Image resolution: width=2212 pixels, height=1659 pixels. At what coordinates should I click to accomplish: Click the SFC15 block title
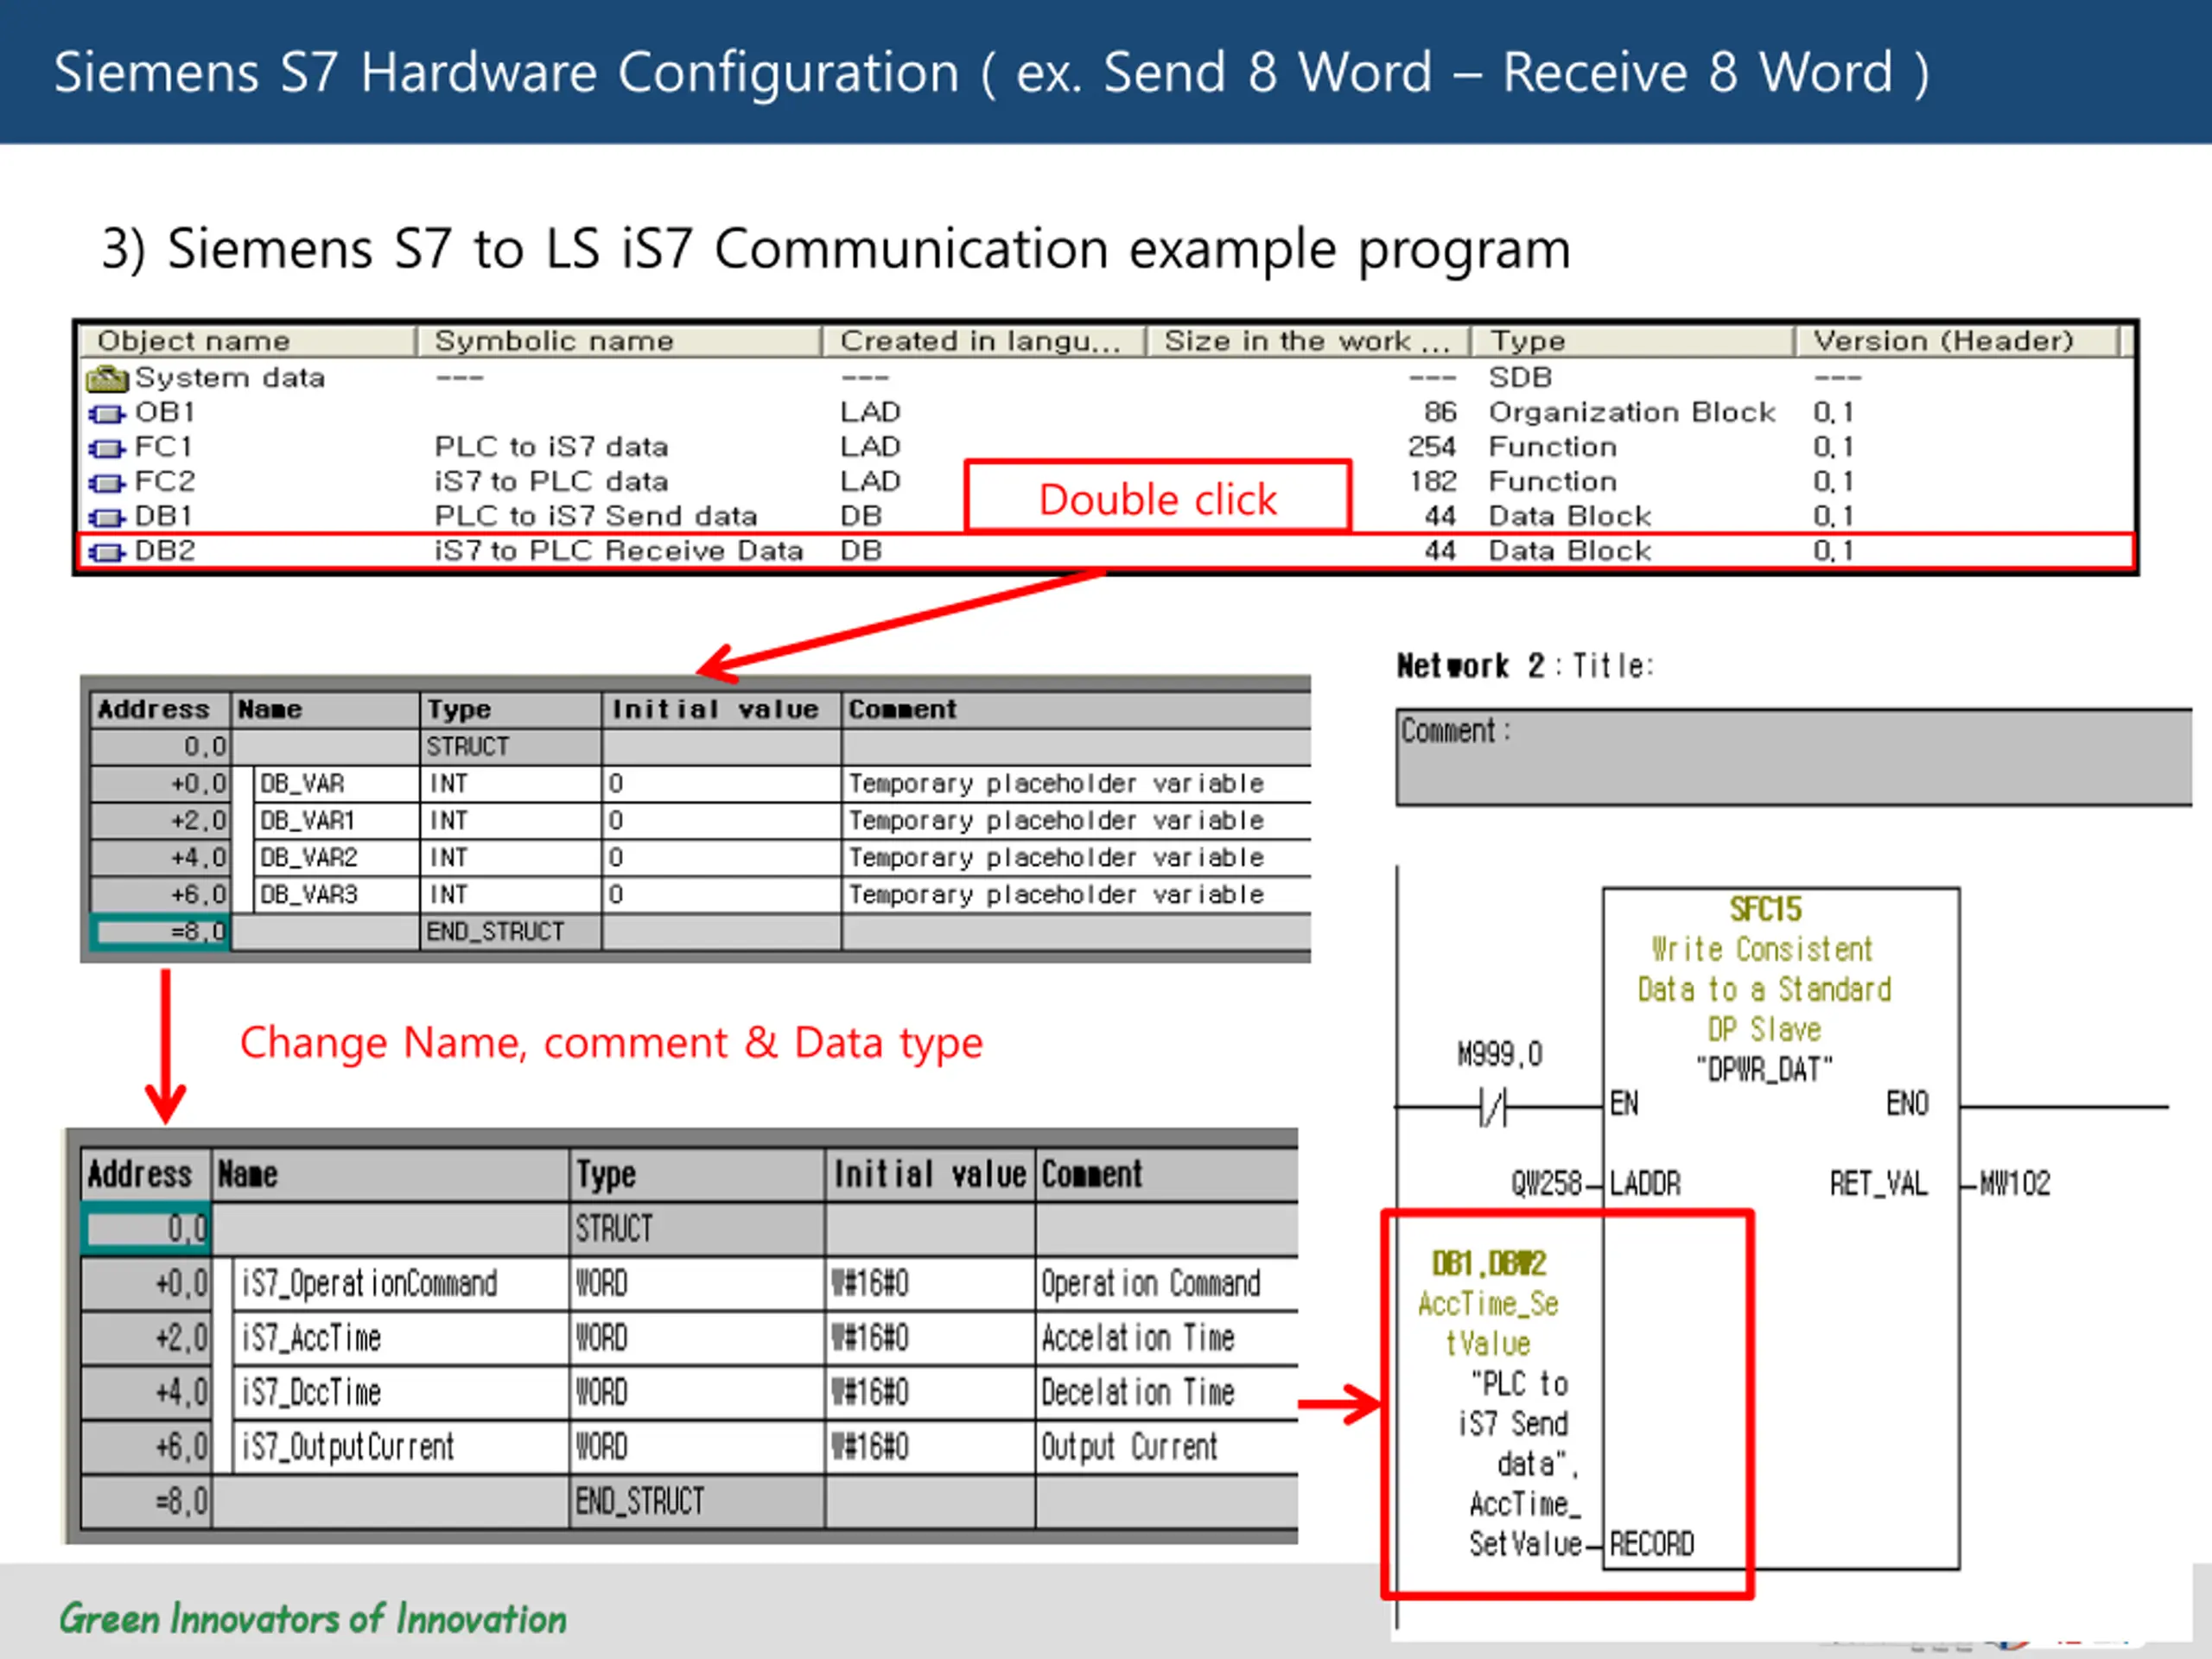[x=1766, y=910]
